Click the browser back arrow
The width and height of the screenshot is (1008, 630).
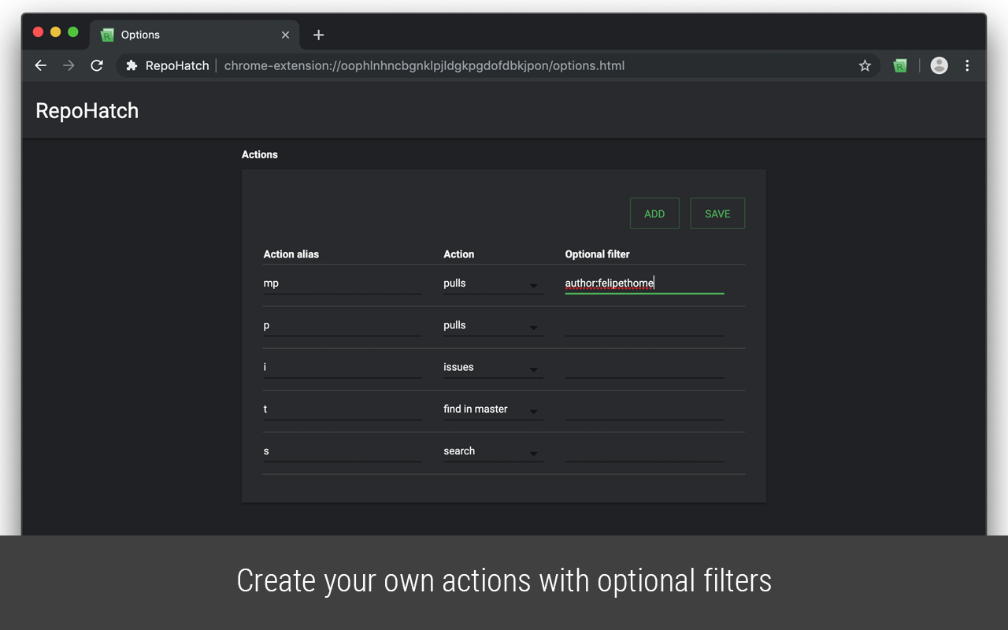tap(41, 66)
